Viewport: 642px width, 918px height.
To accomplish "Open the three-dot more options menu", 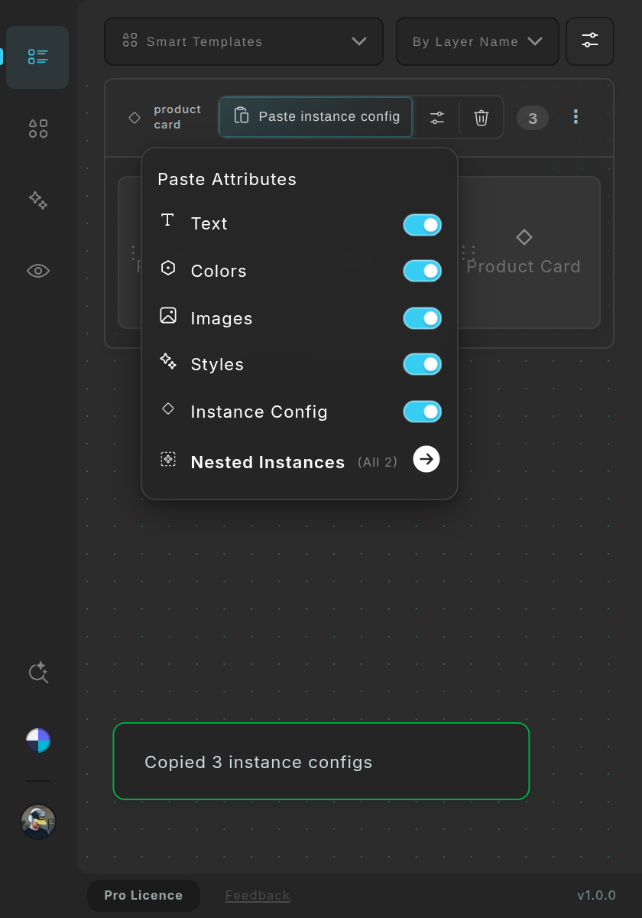I will point(576,117).
